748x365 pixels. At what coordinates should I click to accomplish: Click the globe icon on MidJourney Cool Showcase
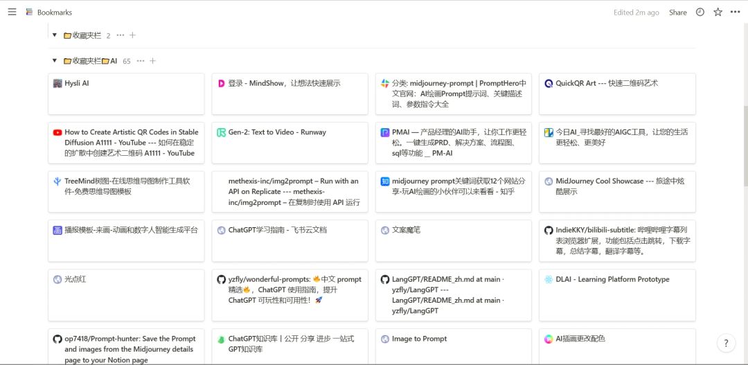549,181
